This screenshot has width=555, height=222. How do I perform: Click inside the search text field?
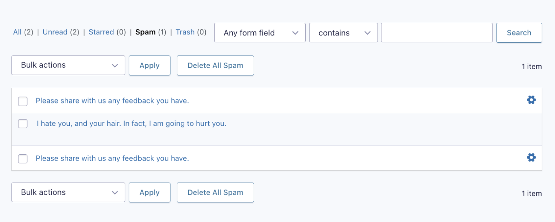pyautogui.click(x=436, y=33)
